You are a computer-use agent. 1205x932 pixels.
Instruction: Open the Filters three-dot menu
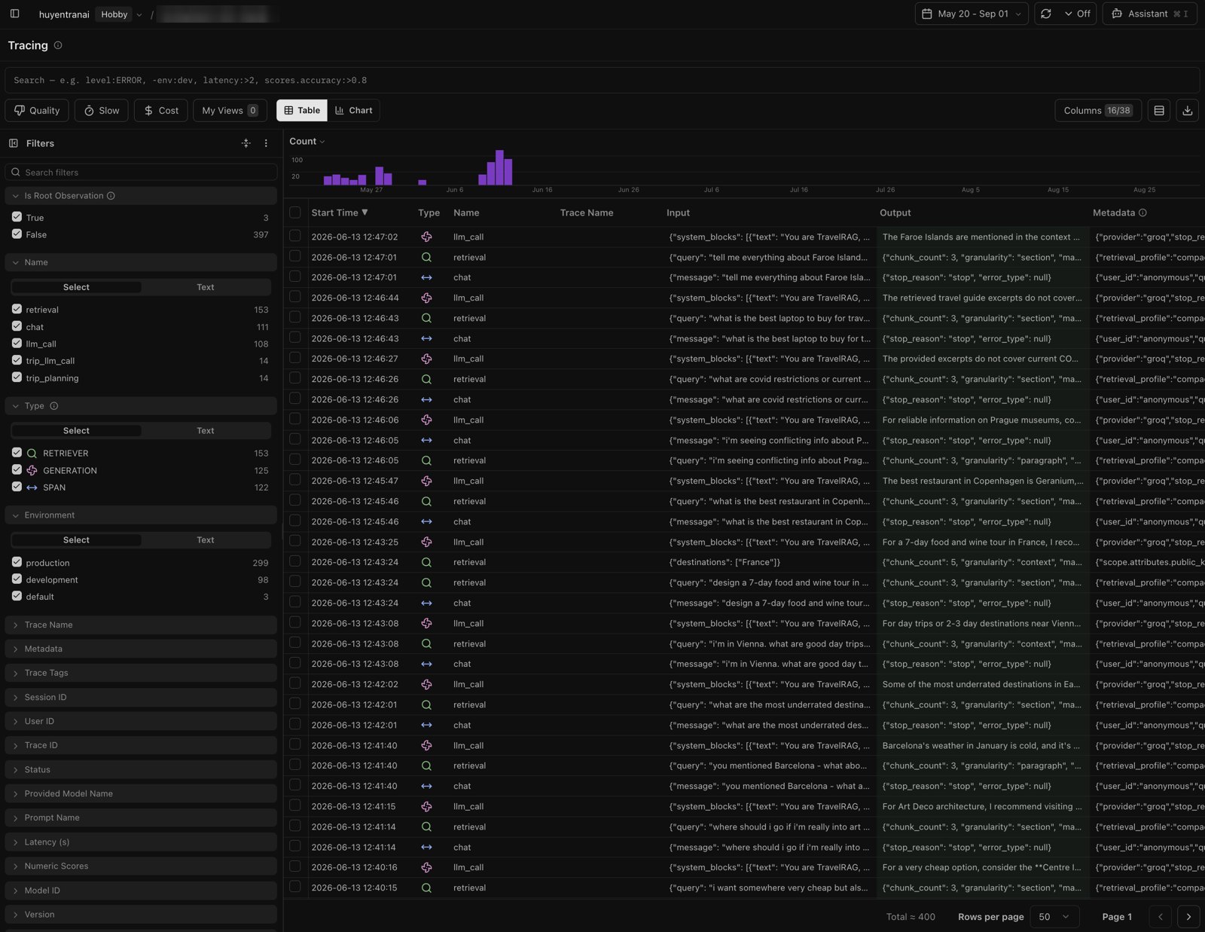pos(266,143)
